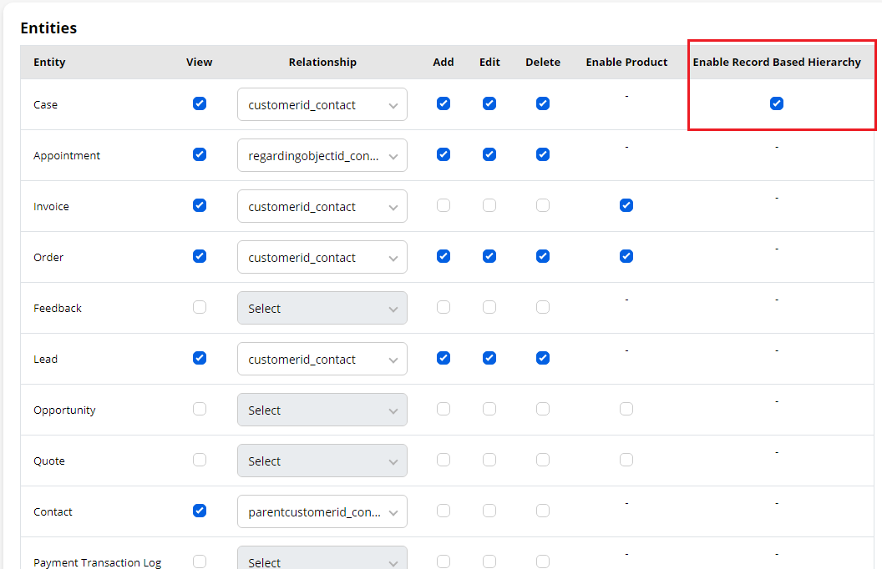Toggle Enable Product checkbox for Order
The width and height of the screenshot is (882, 569).
[x=626, y=256]
